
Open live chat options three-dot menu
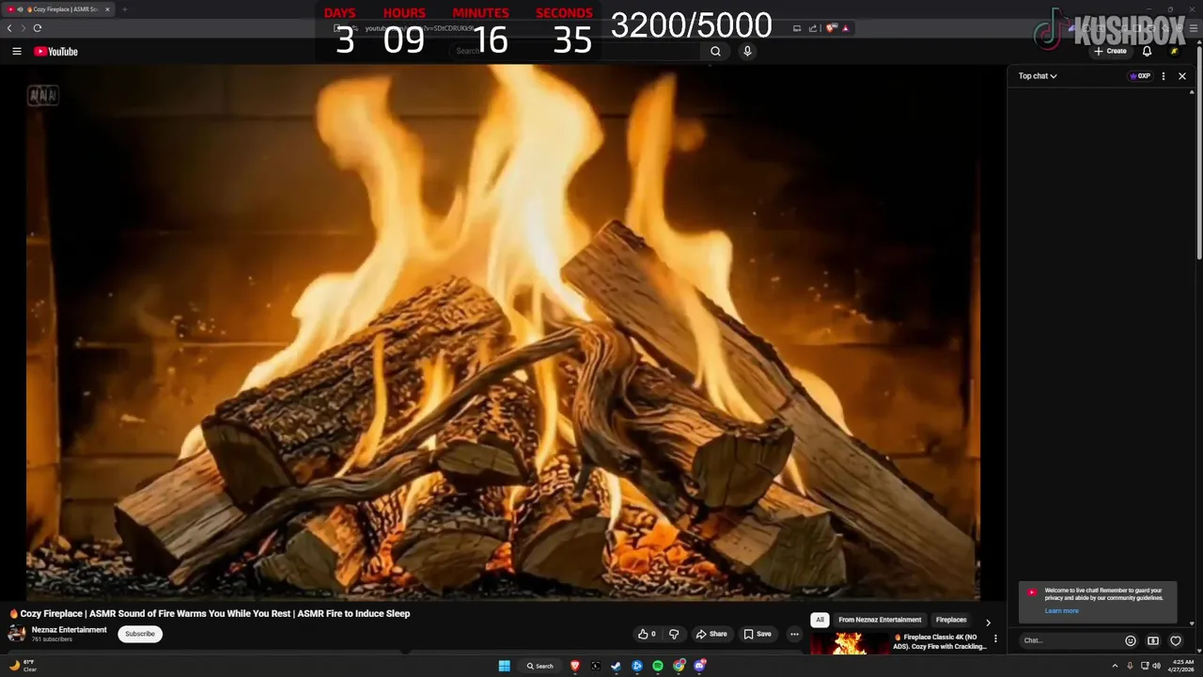coord(1164,76)
